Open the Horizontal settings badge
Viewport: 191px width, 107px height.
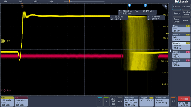pos(131,101)
